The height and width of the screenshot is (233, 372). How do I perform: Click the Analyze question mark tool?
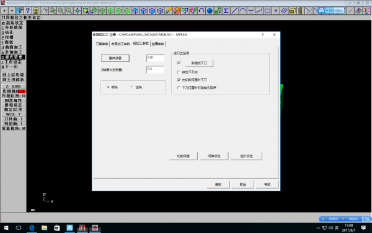[x=44, y=11]
